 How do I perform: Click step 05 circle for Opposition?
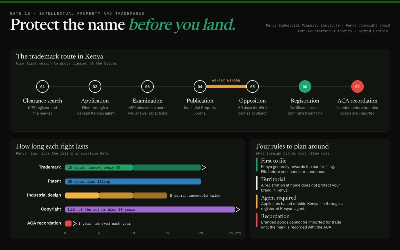point(252,86)
